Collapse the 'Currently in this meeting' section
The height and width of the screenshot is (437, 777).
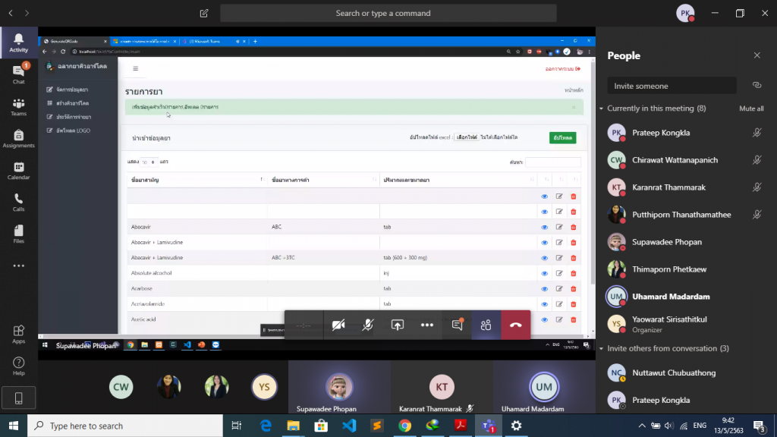pyautogui.click(x=602, y=108)
